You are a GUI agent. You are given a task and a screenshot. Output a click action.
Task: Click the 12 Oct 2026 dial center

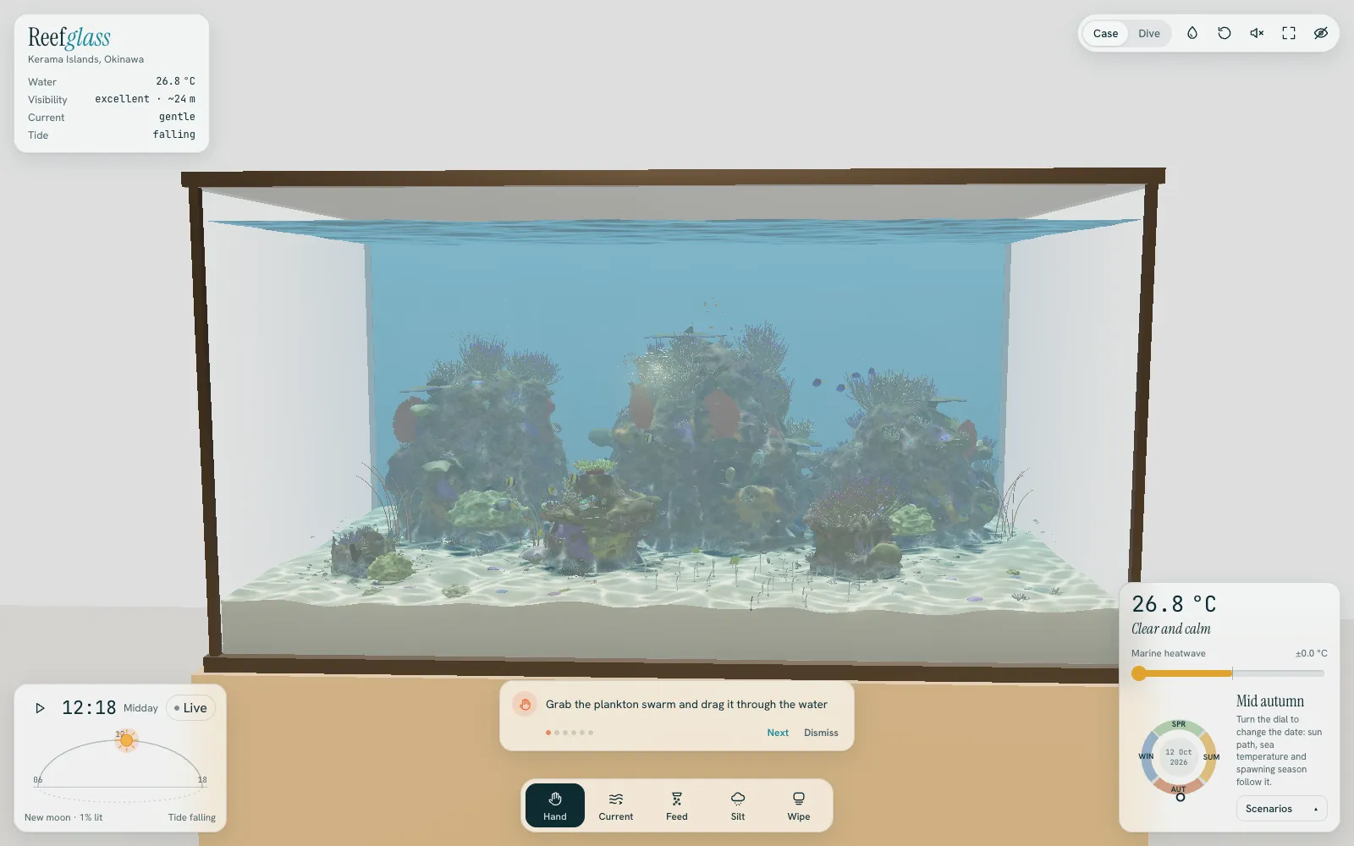tap(1178, 757)
